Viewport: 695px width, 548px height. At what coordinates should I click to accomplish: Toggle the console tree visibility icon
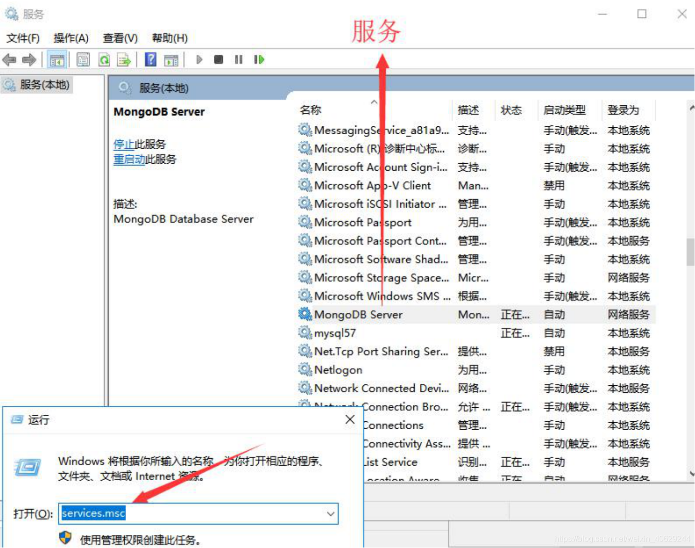point(58,59)
